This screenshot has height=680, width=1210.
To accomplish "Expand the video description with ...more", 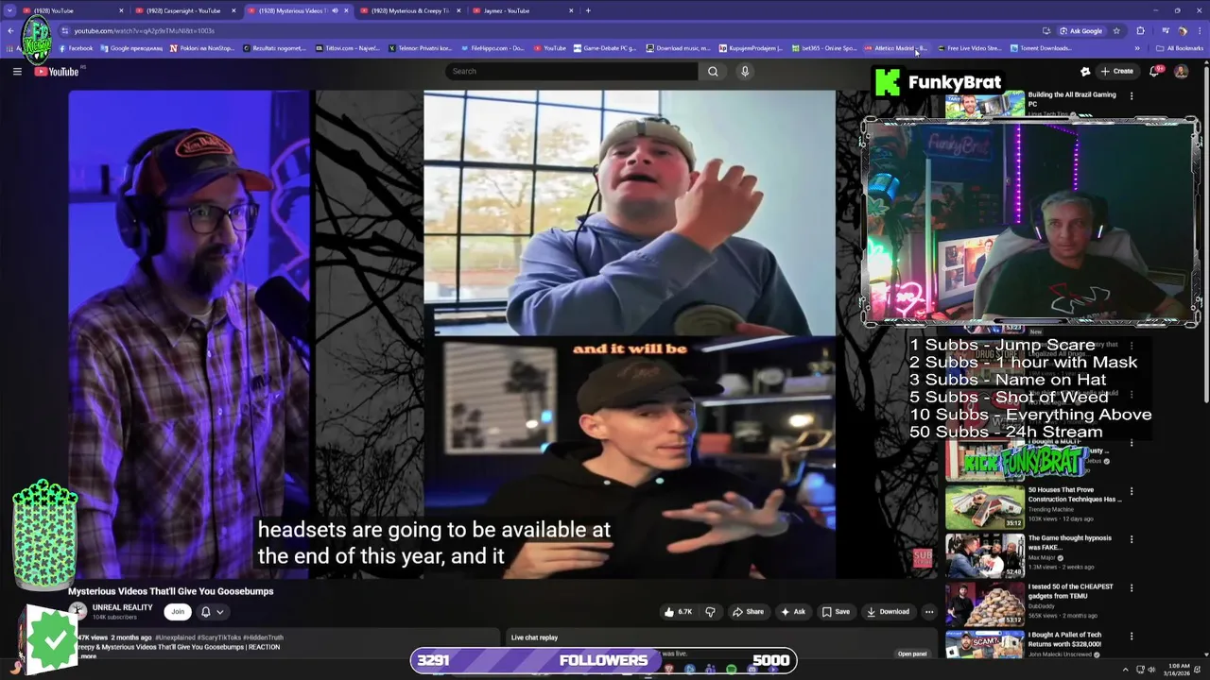I will coord(87,655).
